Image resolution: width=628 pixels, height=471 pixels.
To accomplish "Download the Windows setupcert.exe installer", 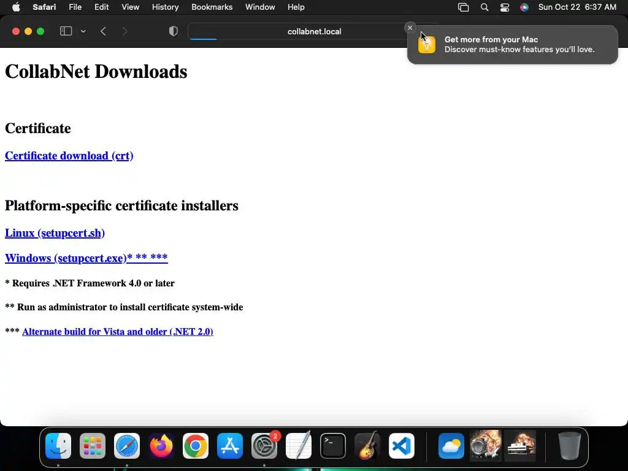I will [x=86, y=258].
